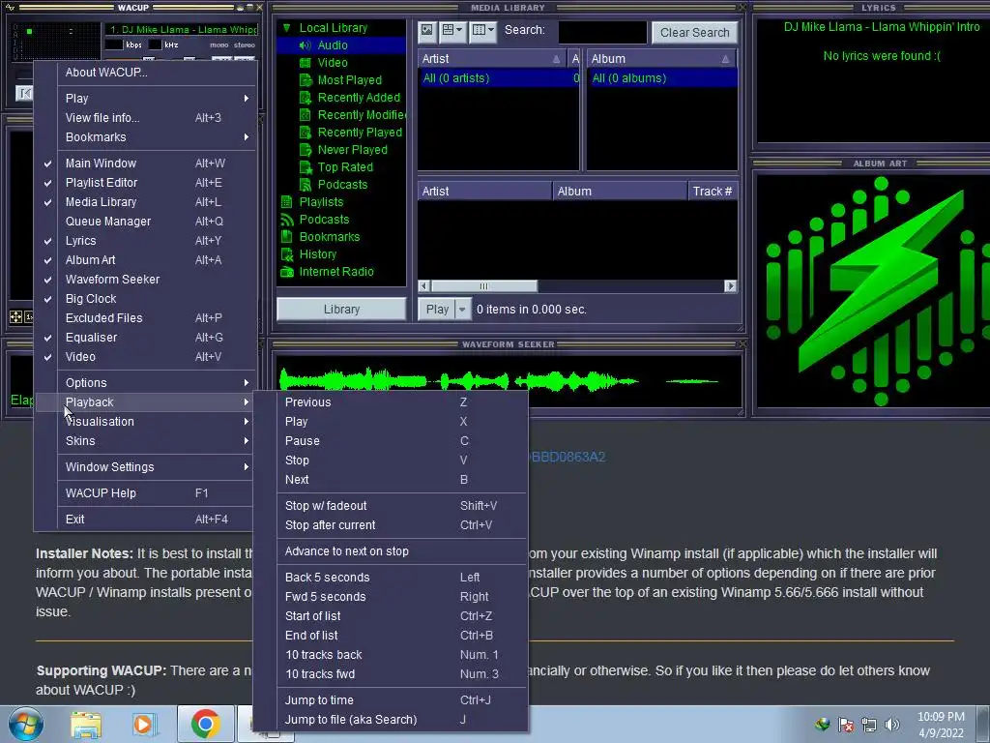
Task: Click the Recently Played view icon
Action: (x=306, y=132)
